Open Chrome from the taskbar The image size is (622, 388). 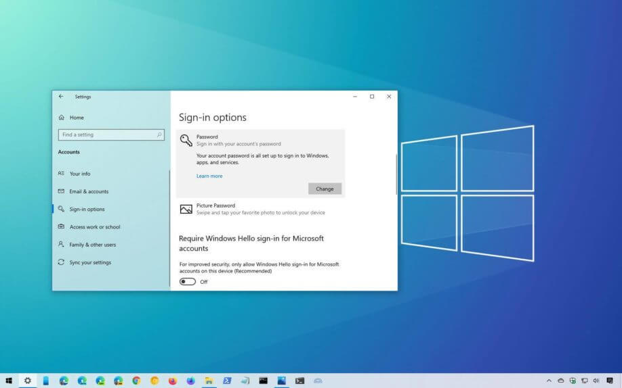136,381
